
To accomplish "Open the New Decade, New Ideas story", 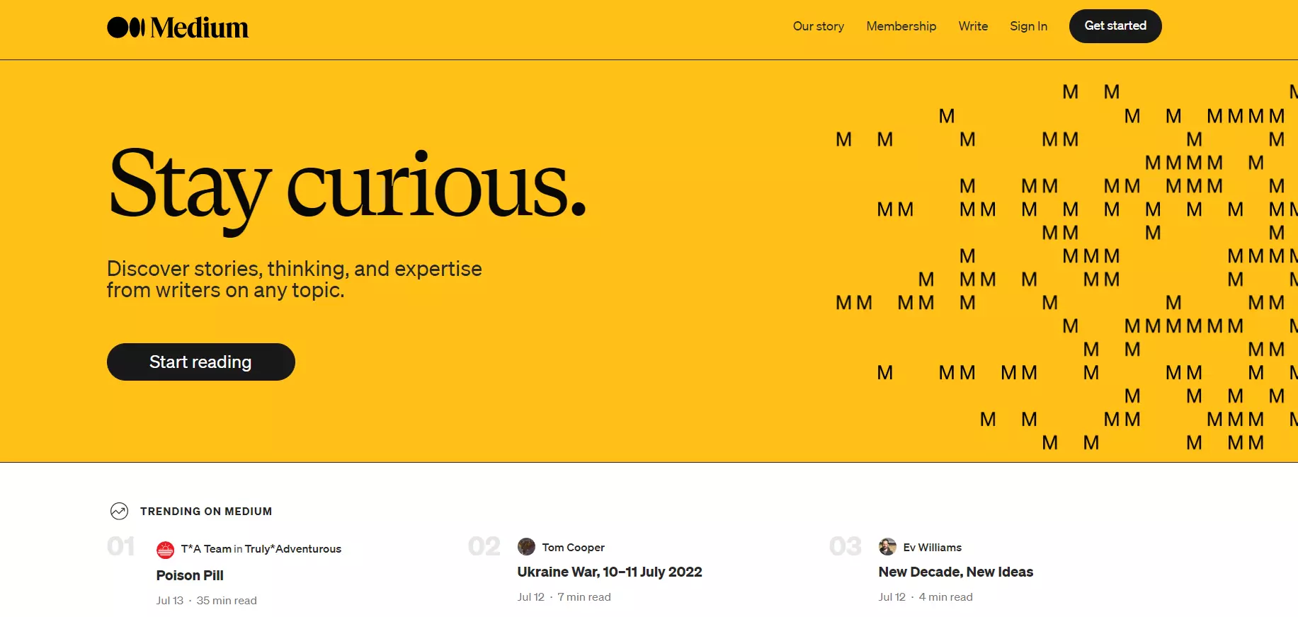I will tap(956, 572).
